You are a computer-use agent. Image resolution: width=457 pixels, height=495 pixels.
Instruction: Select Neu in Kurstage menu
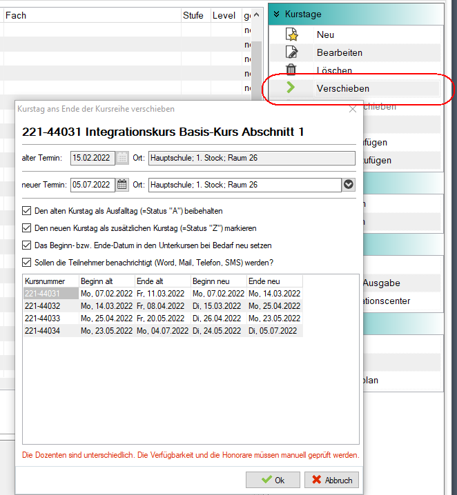click(x=325, y=34)
